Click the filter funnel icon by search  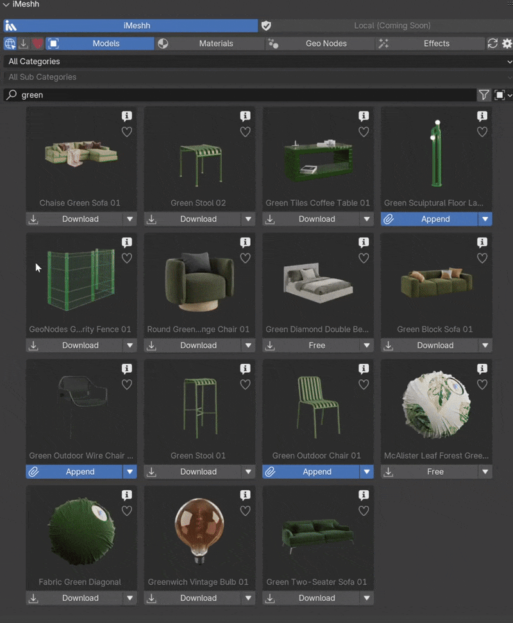point(484,95)
